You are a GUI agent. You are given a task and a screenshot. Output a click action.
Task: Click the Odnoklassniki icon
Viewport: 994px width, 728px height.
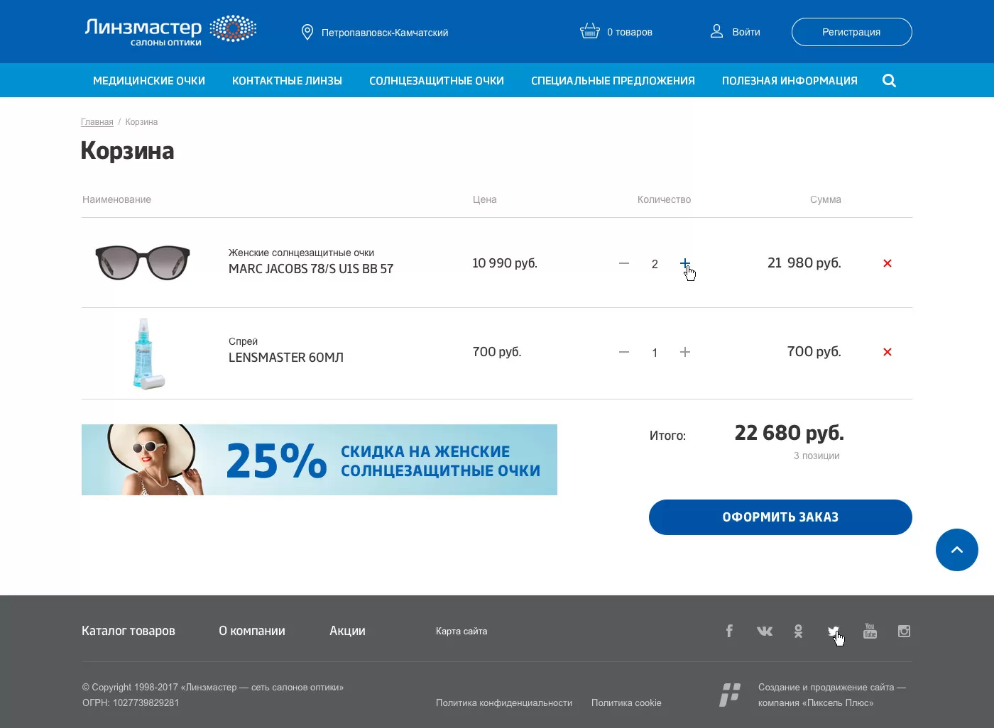tap(799, 631)
